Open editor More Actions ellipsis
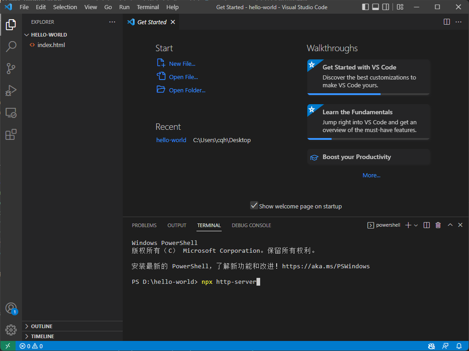 458,22
